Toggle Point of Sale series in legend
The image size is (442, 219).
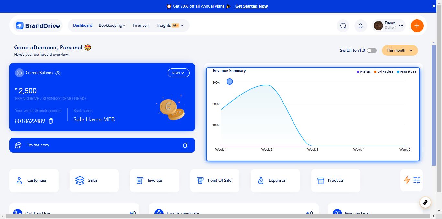[x=406, y=72]
